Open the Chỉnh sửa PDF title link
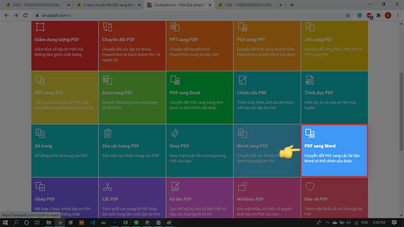 pos(251,93)
